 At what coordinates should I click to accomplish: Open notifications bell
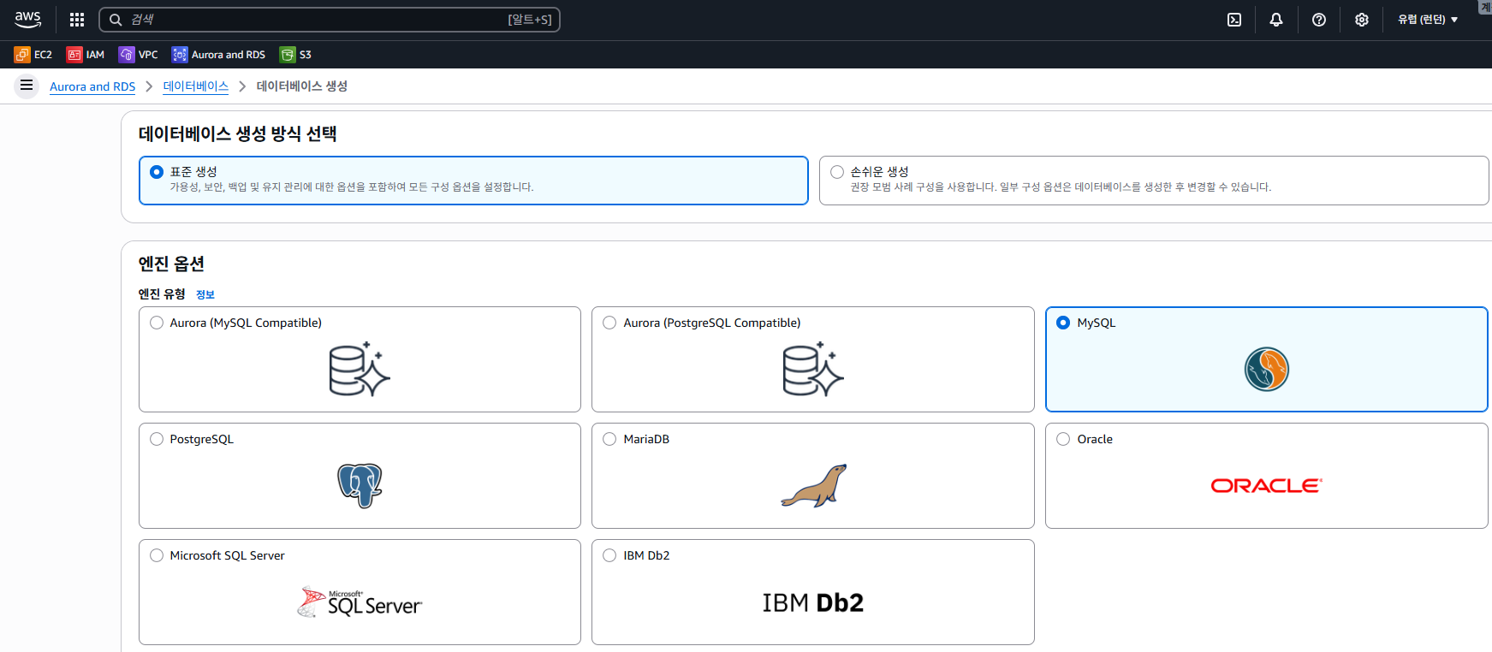1276,20
